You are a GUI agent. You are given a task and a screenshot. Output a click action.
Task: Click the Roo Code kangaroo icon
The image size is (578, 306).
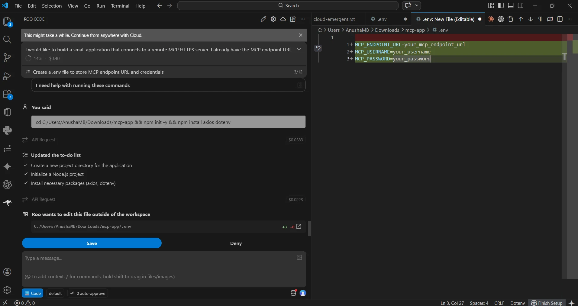[x=7, y=203]
